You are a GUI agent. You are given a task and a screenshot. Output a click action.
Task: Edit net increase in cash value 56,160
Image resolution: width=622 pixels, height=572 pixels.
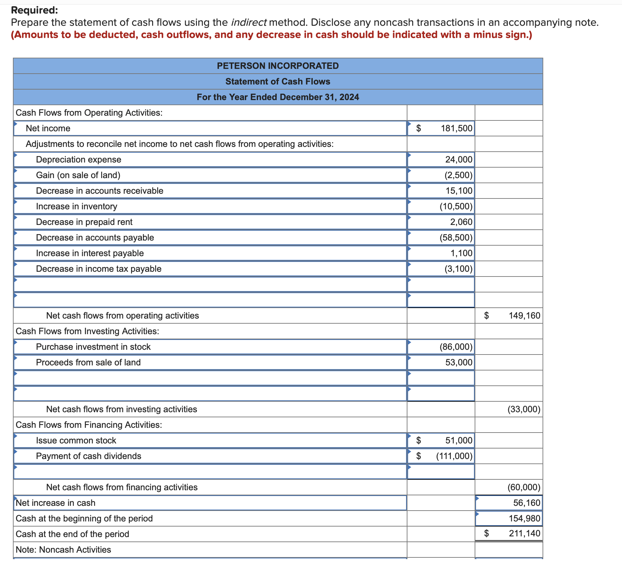[509, 503]
